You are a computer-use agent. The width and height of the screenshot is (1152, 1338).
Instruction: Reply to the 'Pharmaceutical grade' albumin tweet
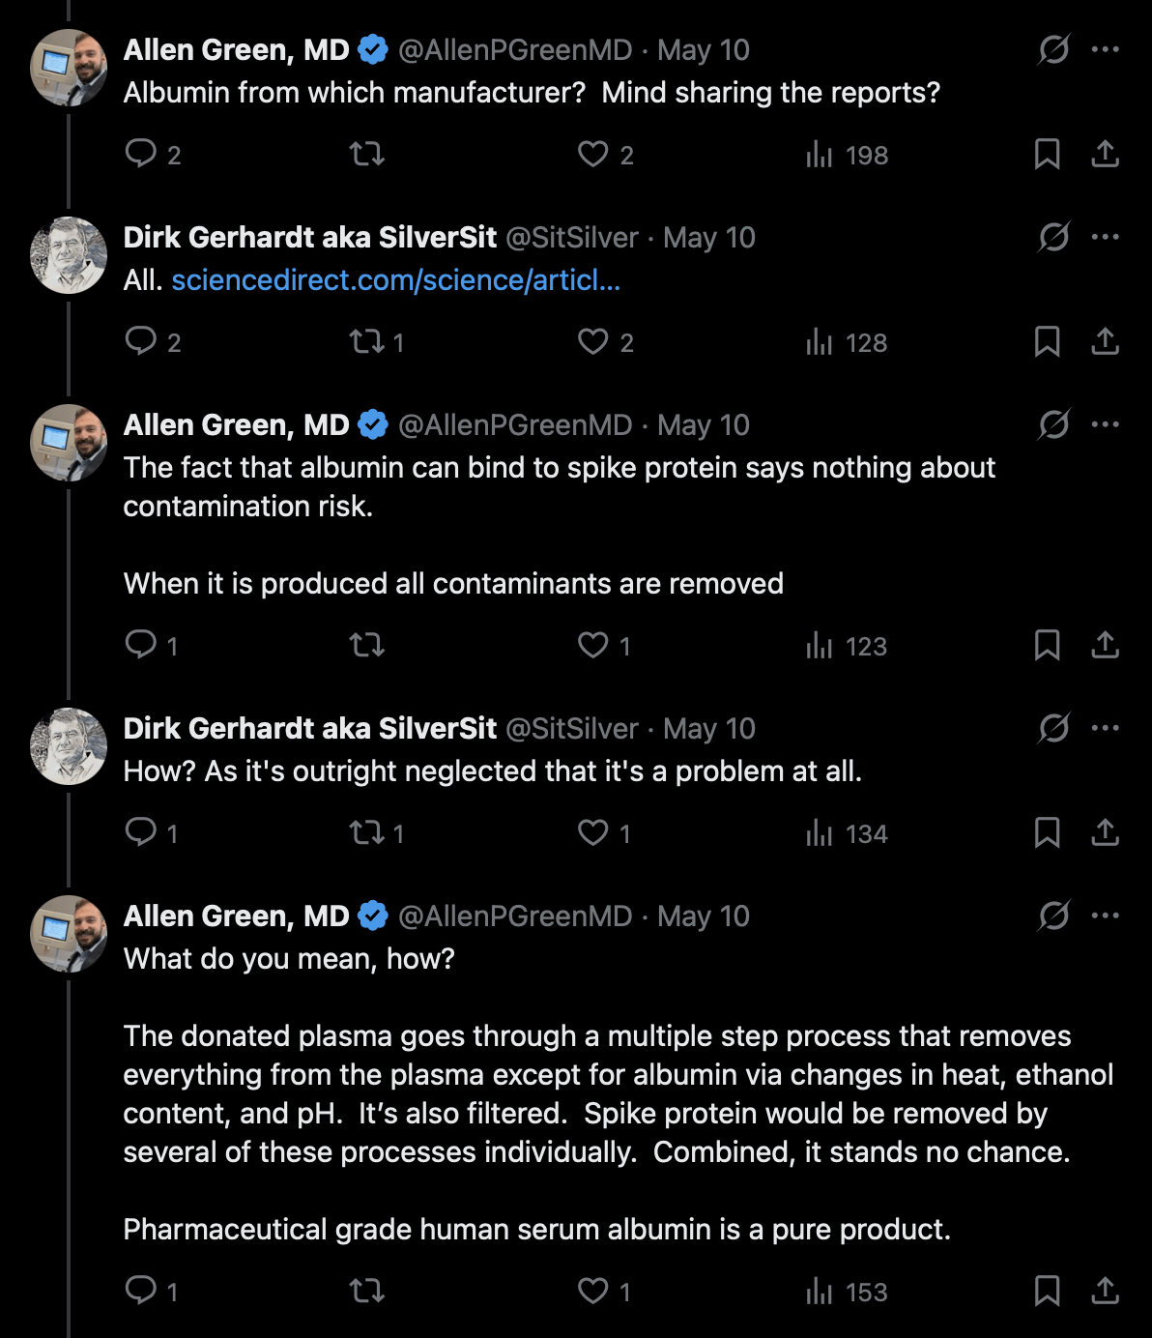[x=152, y=1292]
